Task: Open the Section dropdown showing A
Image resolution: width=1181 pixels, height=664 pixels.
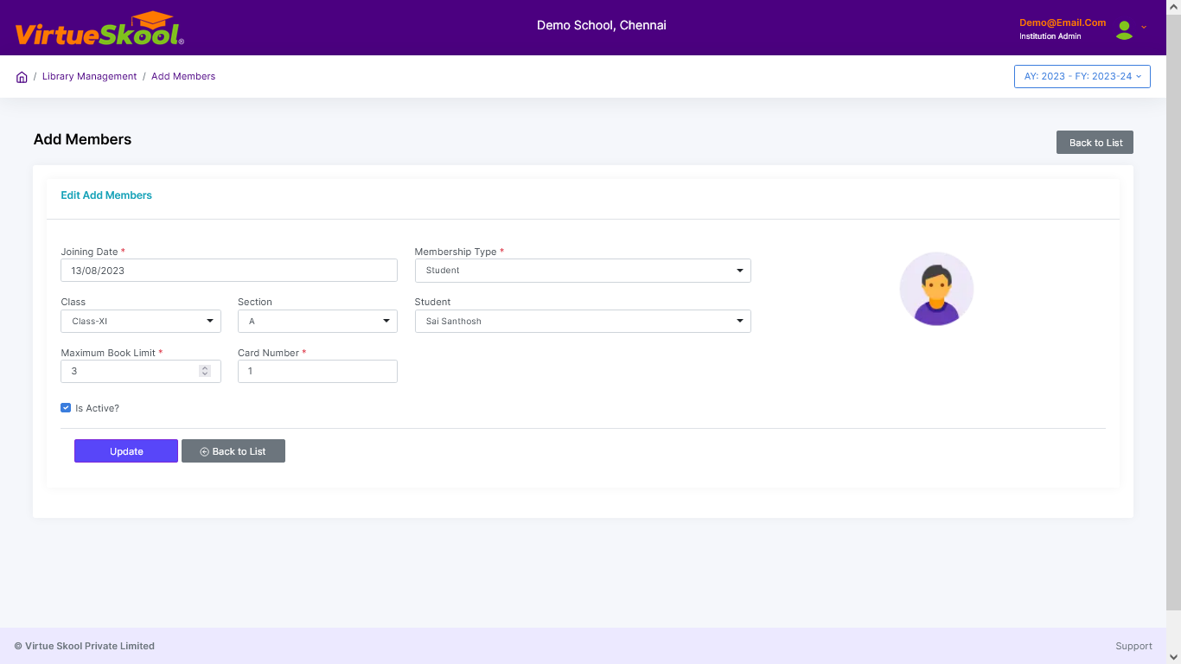Action: point(317,321)
